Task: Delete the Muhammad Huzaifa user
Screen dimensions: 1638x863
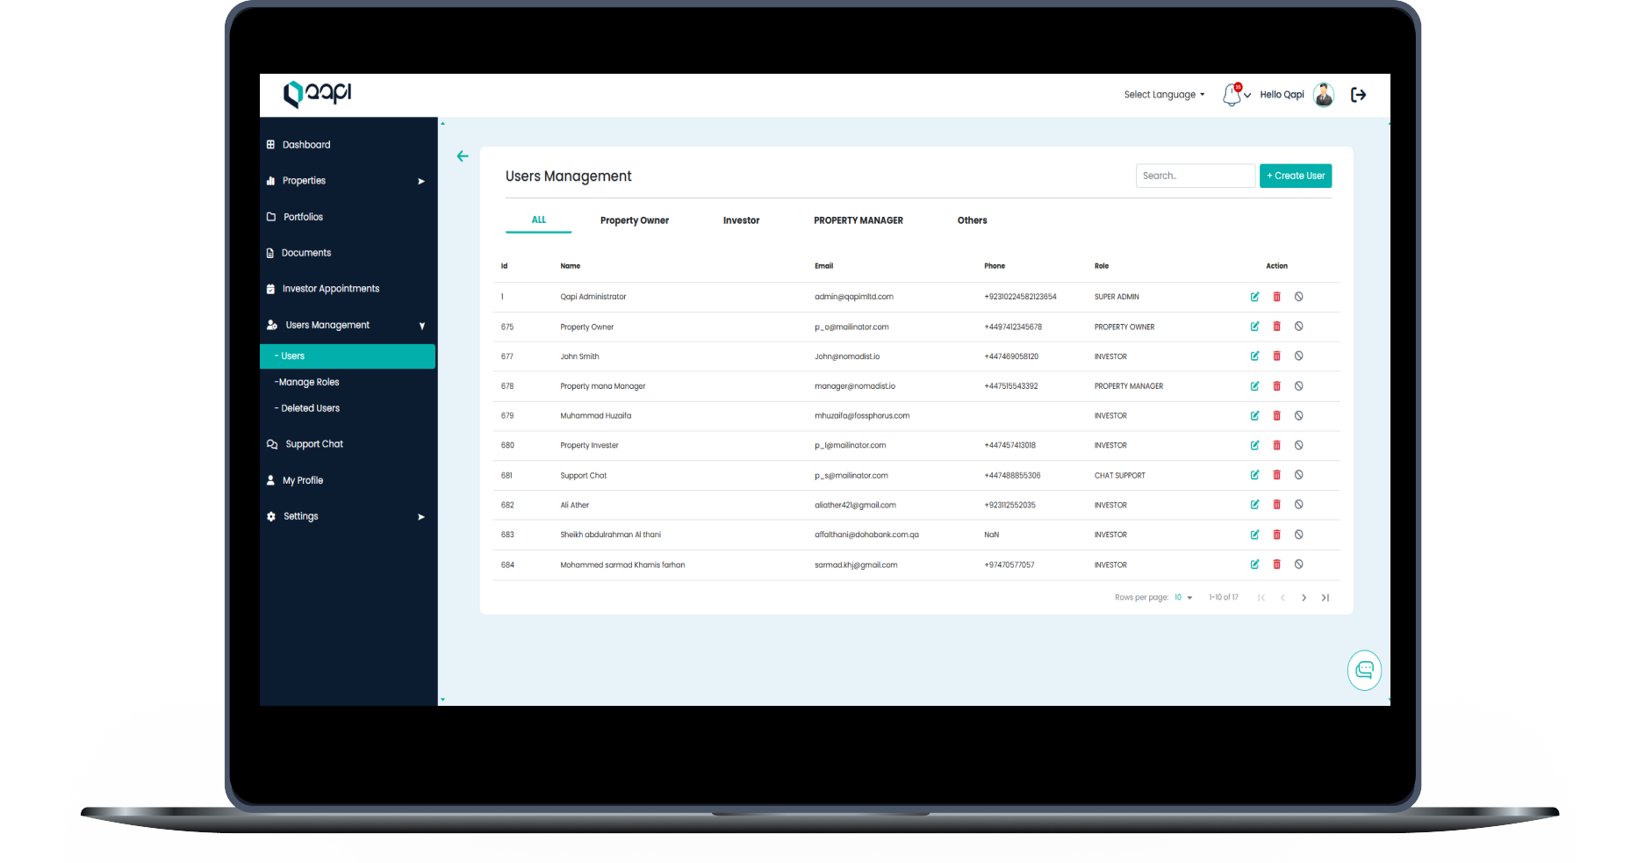Action: [x=1276, y=416]
